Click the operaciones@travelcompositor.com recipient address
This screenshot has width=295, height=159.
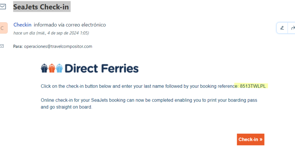click(x=58, y=46)
